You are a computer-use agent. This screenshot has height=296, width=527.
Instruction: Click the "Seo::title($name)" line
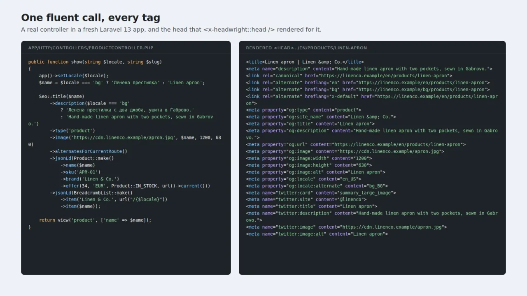(62, 97)
